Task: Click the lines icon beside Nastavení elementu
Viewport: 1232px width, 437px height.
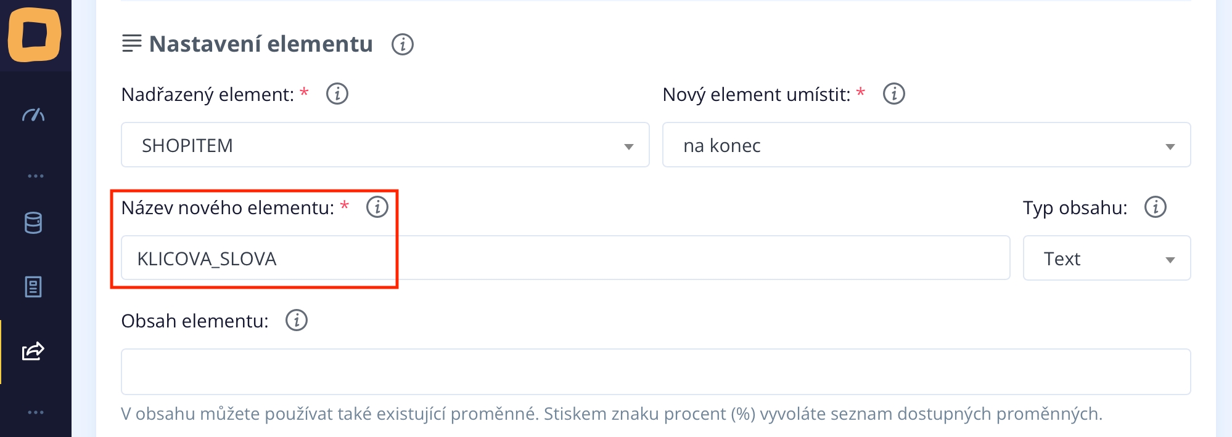Action: [131, 44]
